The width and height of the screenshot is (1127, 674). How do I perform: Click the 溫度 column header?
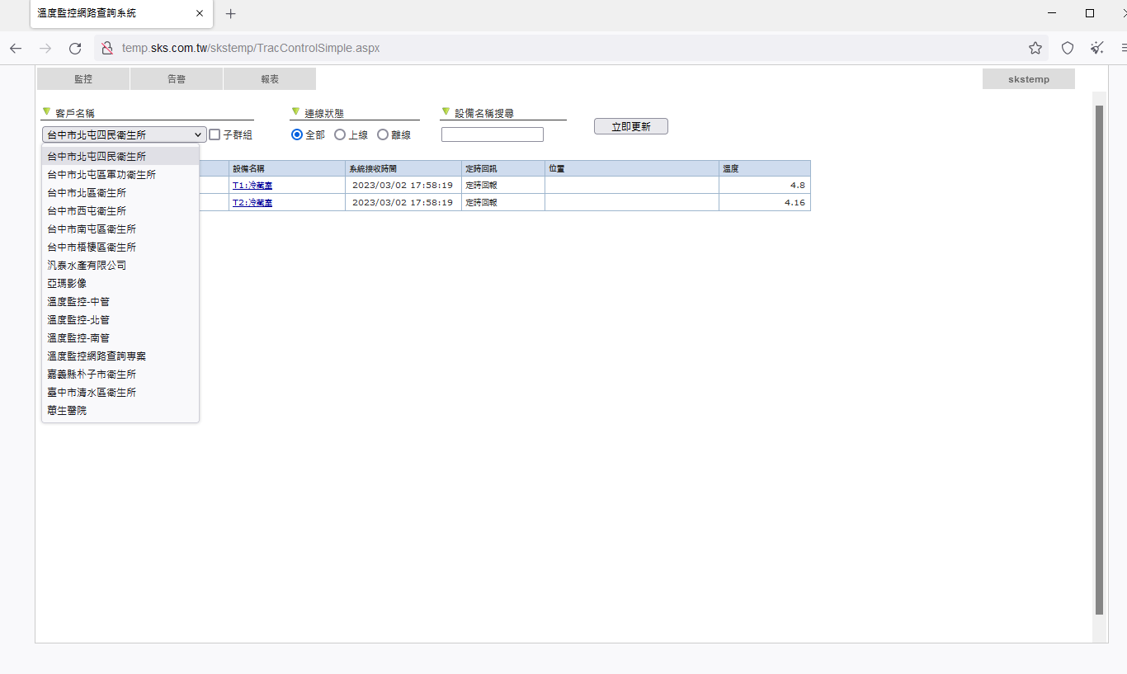765,168
